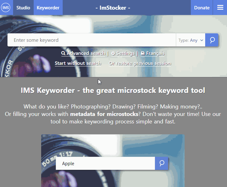227x187 pixels.
Task: Click the Donate button
Action: tap(202, 7)
